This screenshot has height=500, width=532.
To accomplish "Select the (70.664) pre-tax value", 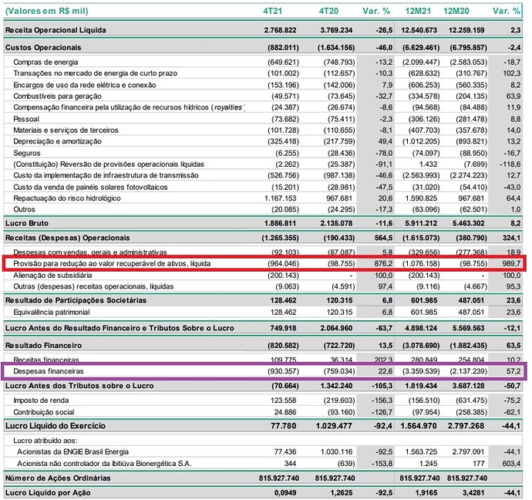I will 285,386.
